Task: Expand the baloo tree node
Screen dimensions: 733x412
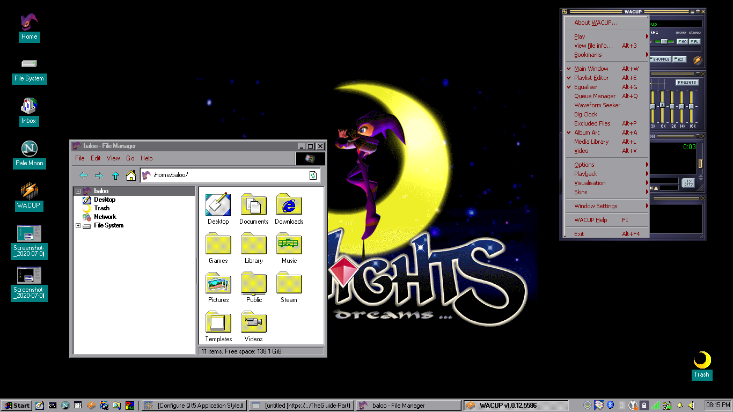Action: 78,191
